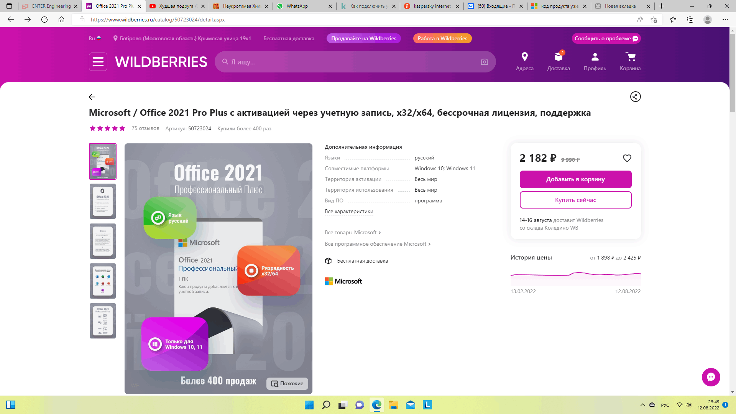Screen dimensions: 736x414
Task: Expand Все товары Microsoft section
Action: [352, 232]
